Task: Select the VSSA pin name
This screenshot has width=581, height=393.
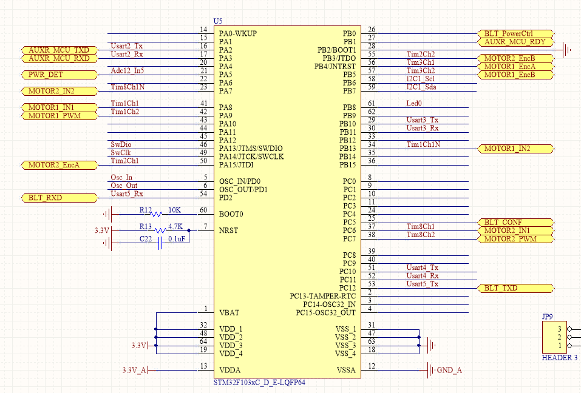Action: pos(346,370)
